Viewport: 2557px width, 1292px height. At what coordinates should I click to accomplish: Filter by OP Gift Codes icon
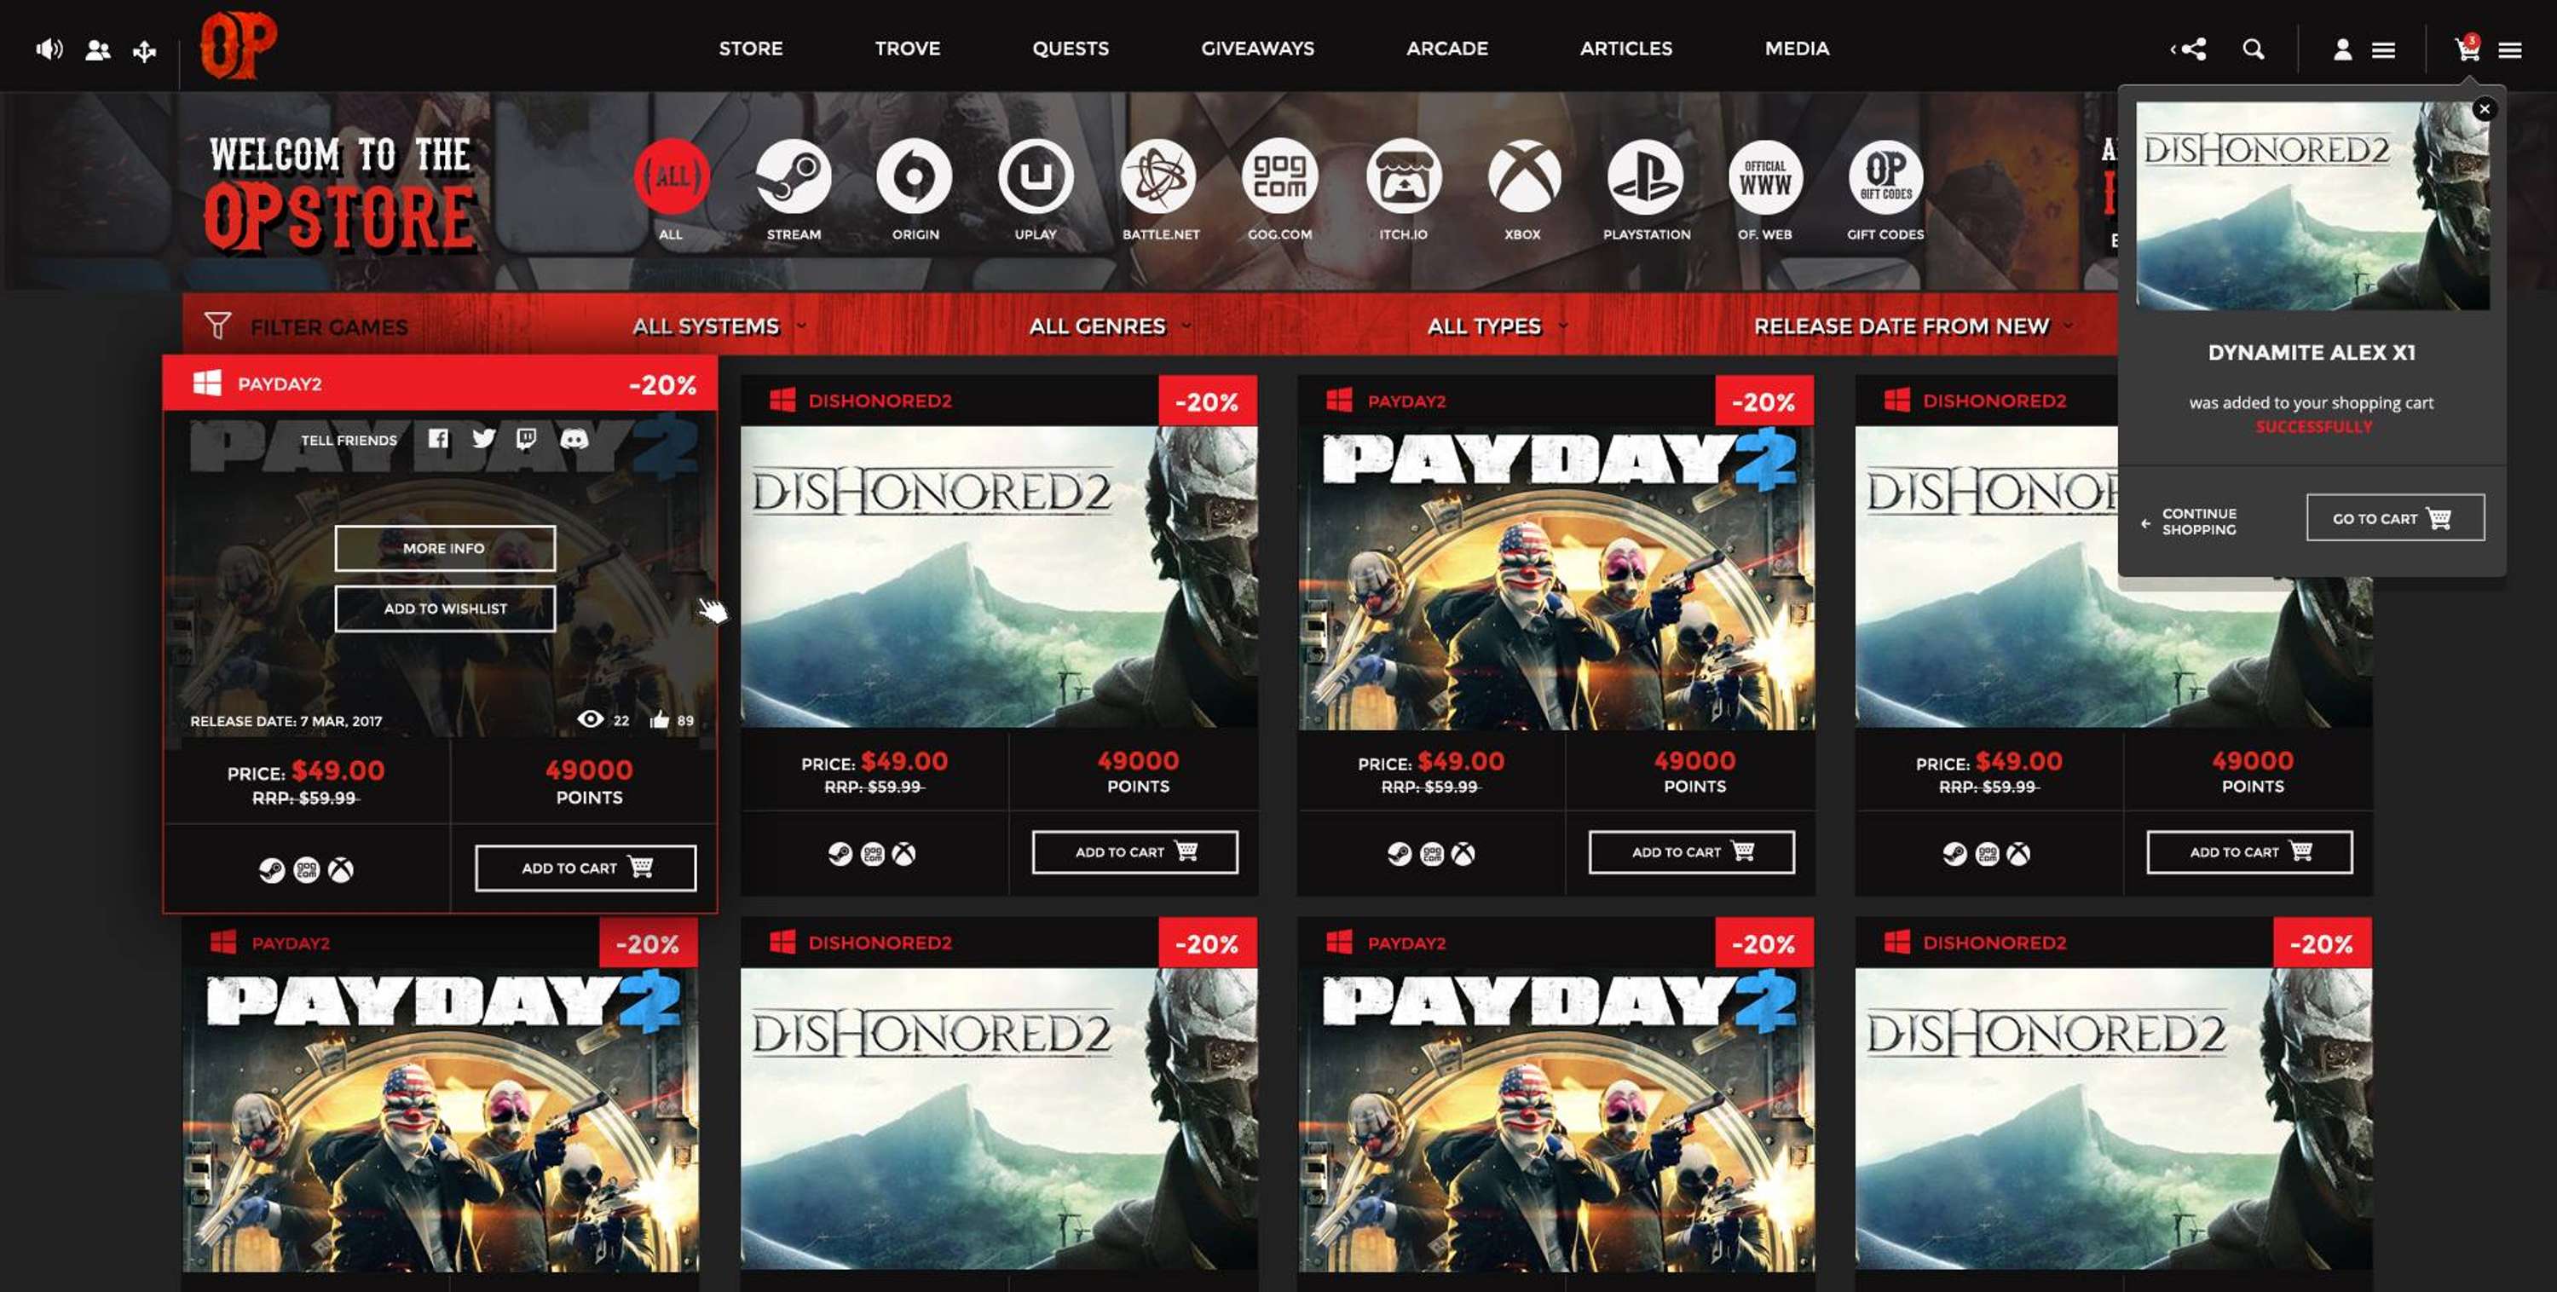(1885, 176)
